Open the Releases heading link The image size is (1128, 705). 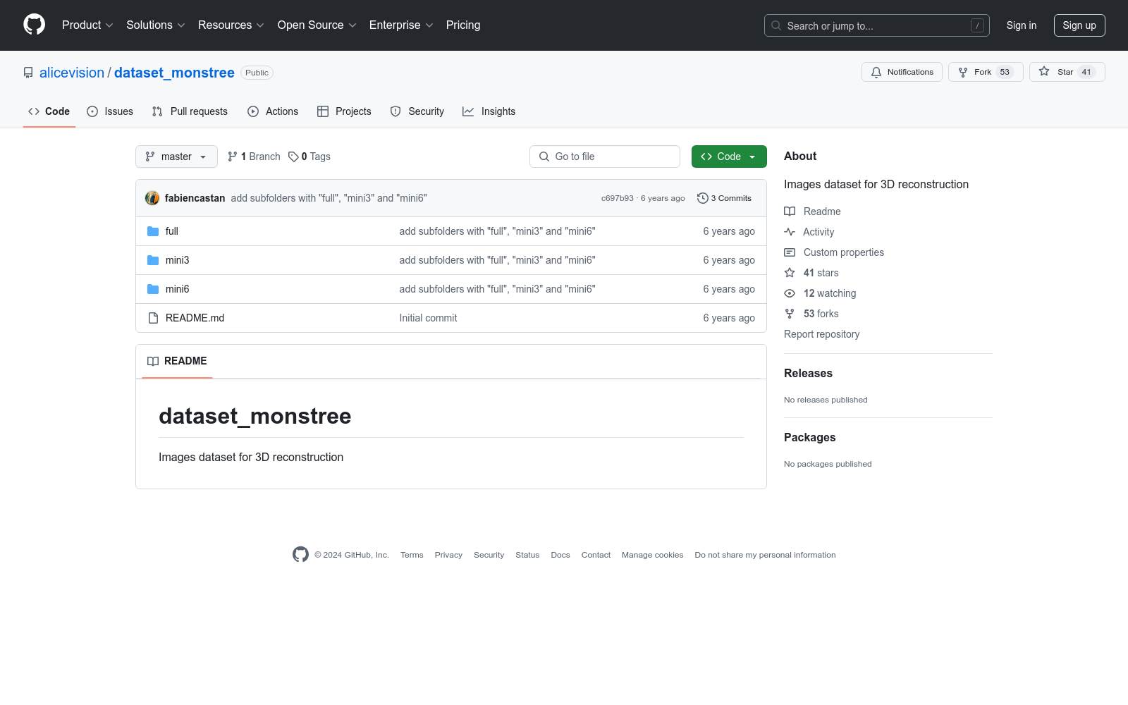click(808, 374)
